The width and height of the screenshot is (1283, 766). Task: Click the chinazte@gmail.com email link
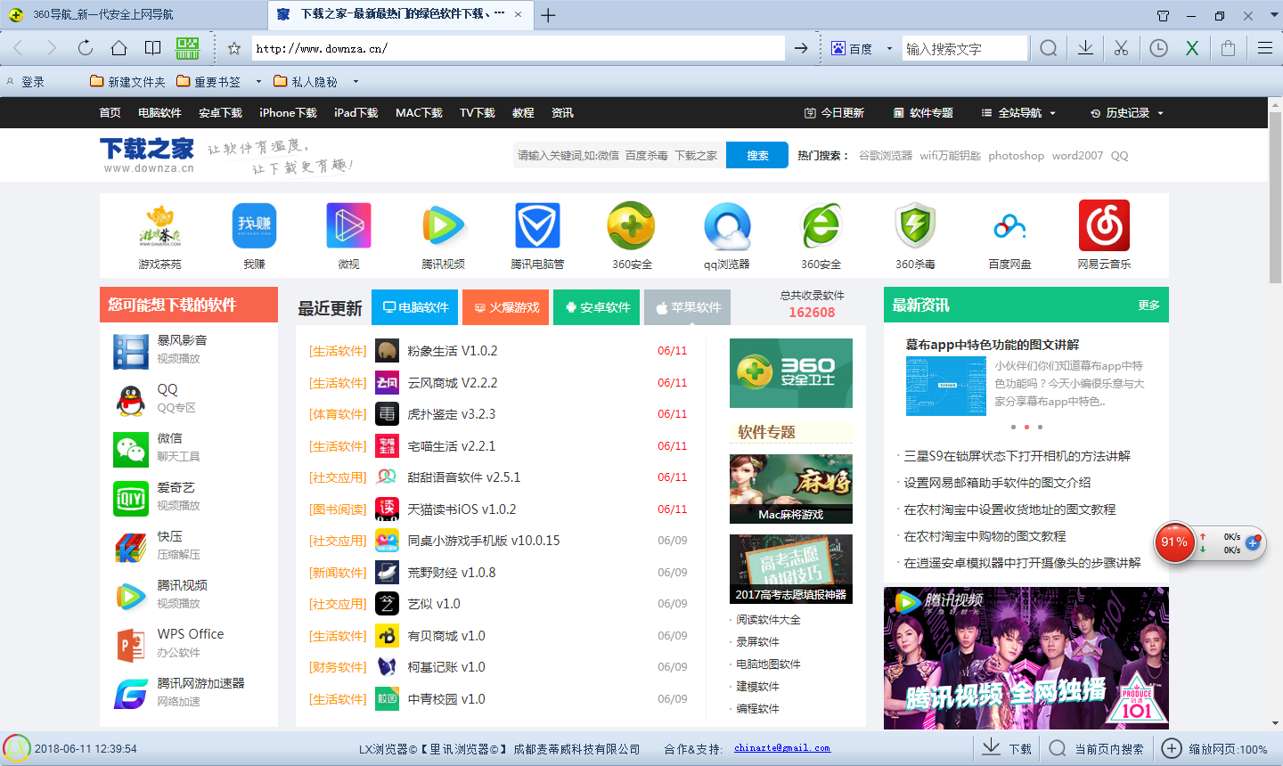coord(782,748)
